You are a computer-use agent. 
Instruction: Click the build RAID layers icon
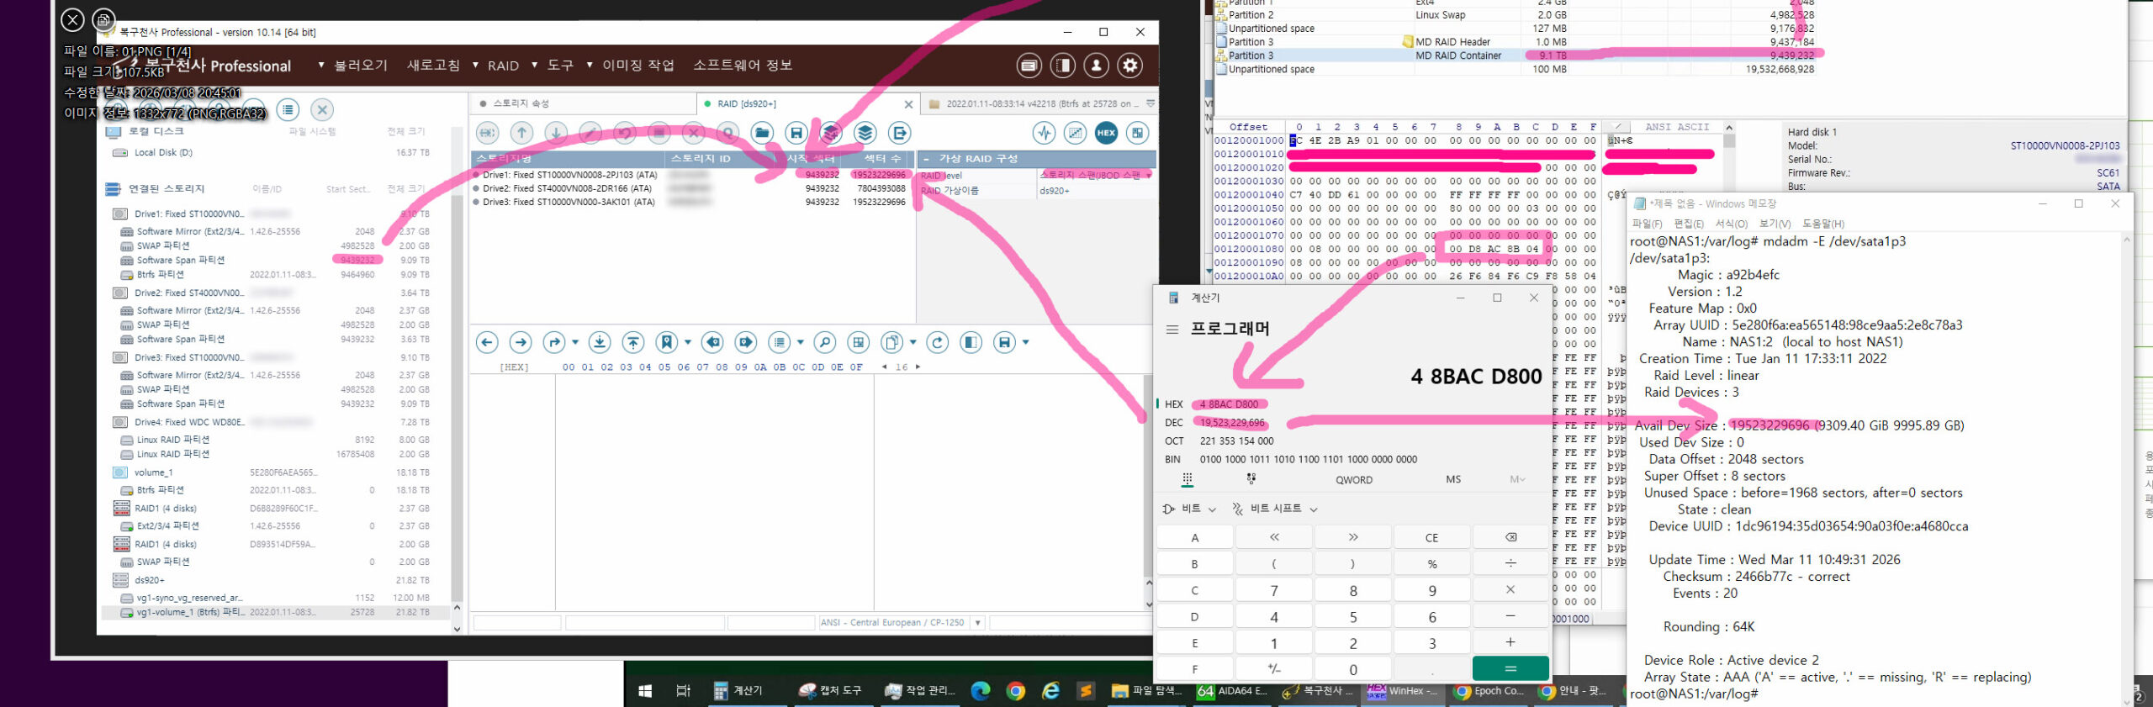[x=865, y=133]
